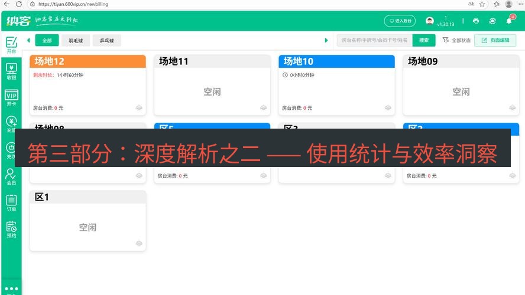Open the 充次 sidebar icon
Screen dimensions: 525x295
pos(11,150)
